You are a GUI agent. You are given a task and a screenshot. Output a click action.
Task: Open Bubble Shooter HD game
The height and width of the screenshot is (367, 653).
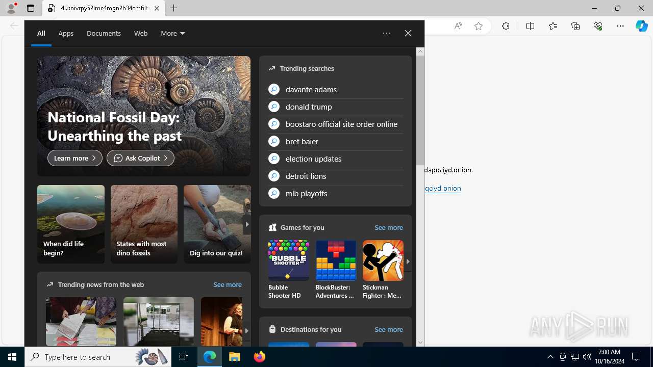[x=289, y=270]
